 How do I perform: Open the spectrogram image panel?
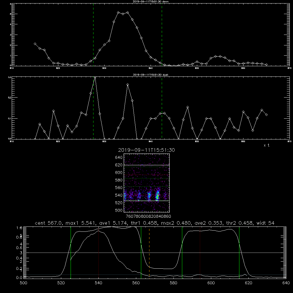(147, 183)
